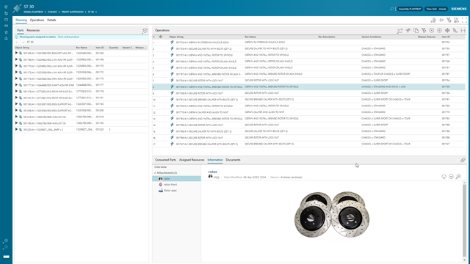Click the zoom magnifier above rotor preview
The image size is (470, 264).
458,177
